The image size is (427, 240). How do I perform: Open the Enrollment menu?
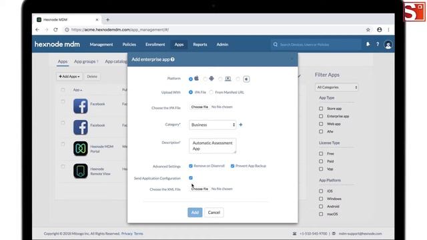click(155, 45)
